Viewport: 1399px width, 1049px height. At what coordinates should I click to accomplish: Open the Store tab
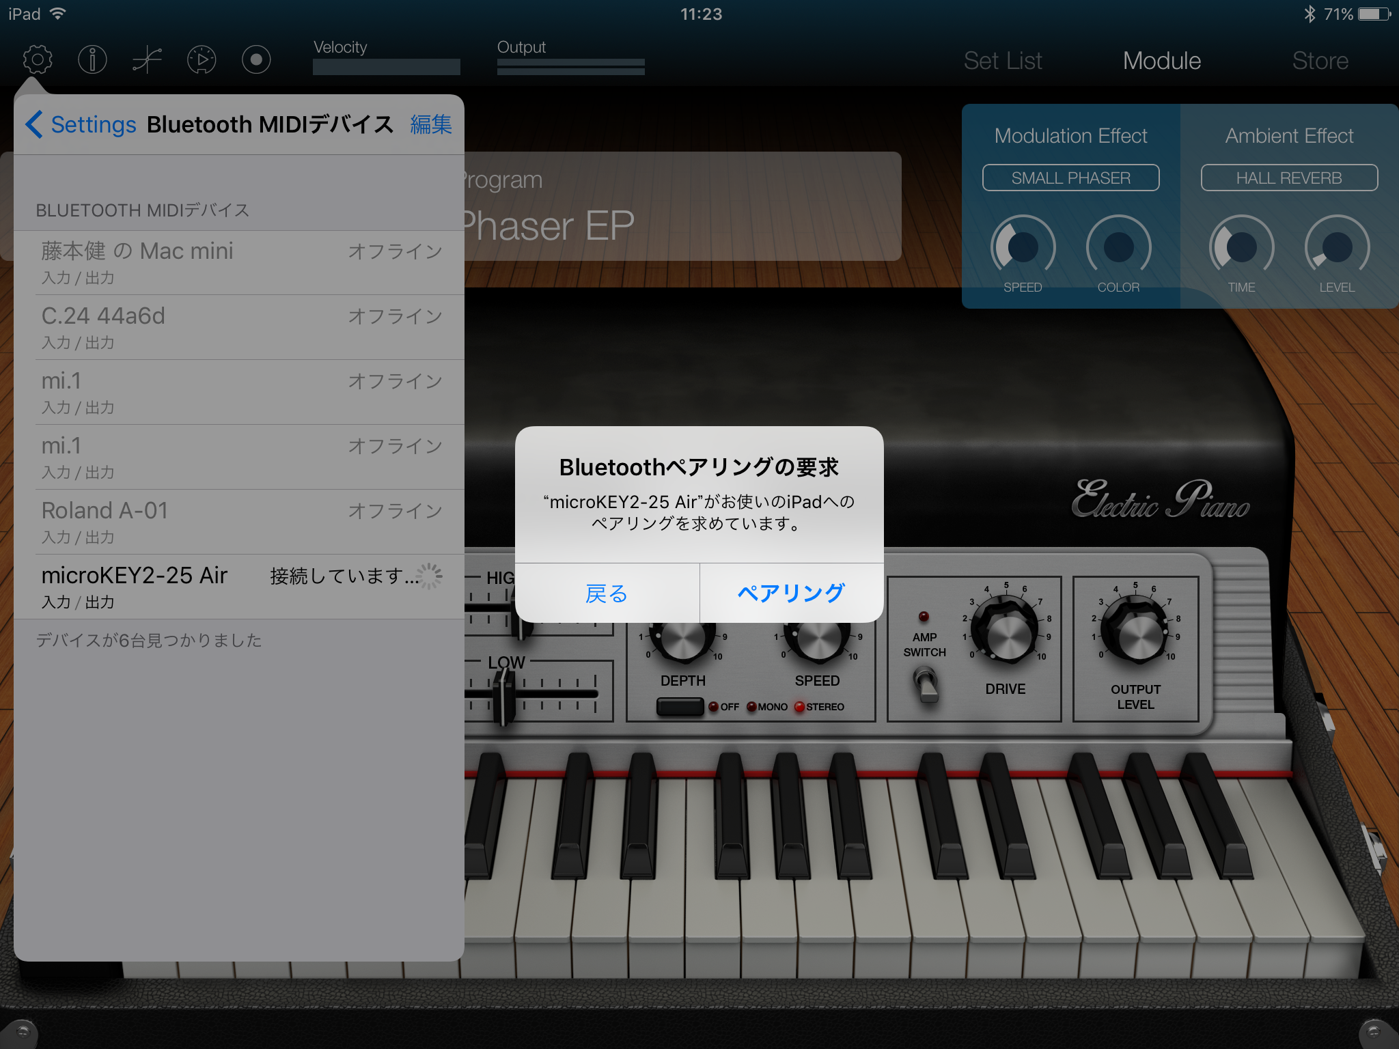(x=1320, y=61)
